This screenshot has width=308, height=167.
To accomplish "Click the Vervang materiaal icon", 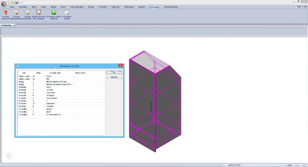I will pyautogui.click(x=5, y=13).
